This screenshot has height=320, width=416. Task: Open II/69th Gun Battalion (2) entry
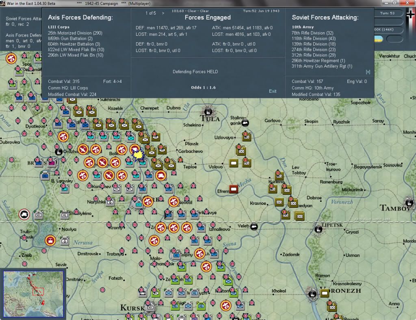pos(70,39)
